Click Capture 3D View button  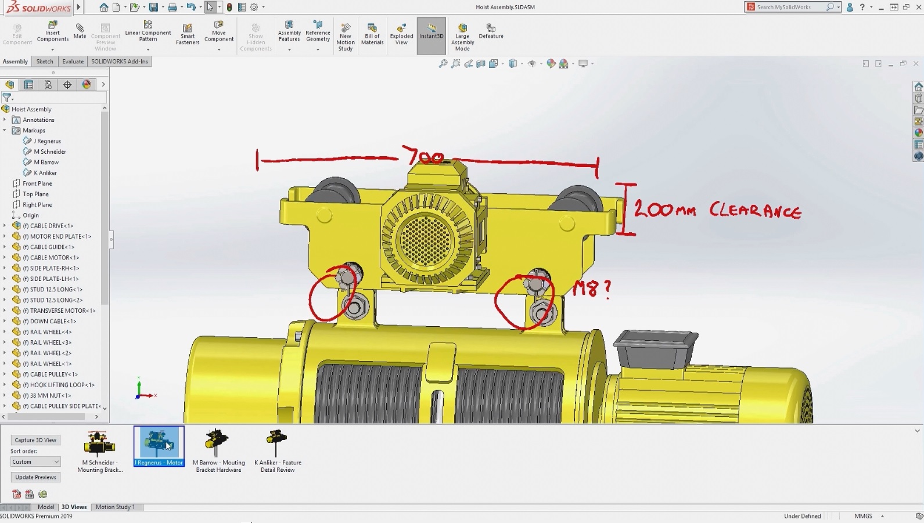coord(35,440)
